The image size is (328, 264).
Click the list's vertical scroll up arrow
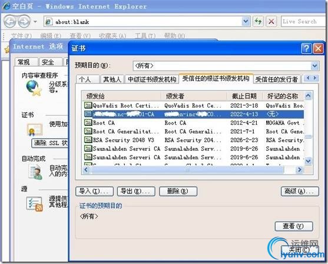(308, 96)
